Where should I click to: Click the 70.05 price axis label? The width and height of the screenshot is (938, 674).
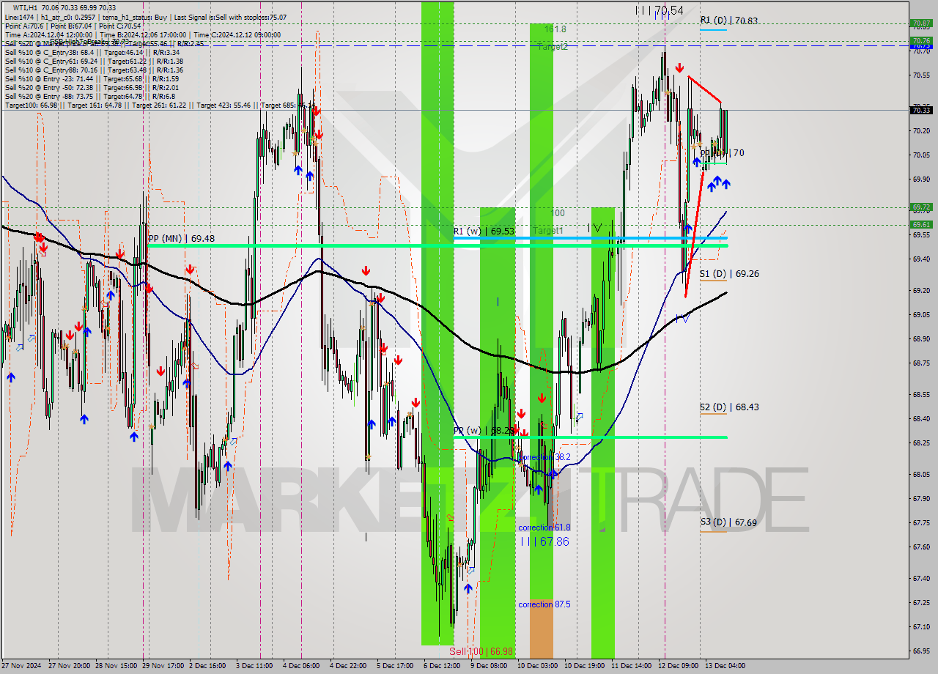(x=921, y=155)
